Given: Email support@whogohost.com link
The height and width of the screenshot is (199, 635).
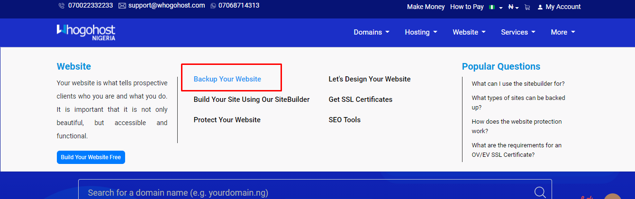Looking at the screenshot, I should pyautogui.click(x=166, y=6).
